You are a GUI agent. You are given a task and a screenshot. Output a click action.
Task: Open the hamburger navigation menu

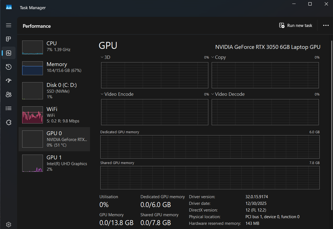(x=9, y=25)
